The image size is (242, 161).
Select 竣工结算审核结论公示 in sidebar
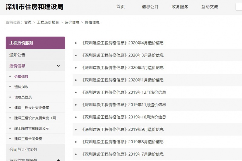click(31, 128)
